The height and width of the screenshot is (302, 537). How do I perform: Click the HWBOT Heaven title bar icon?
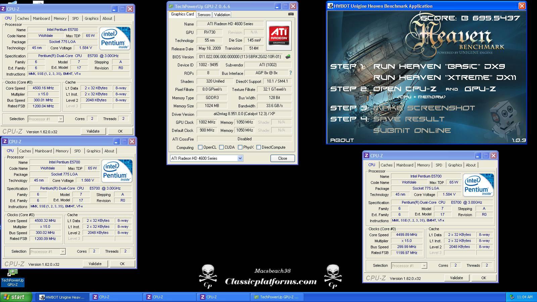pyautogui.click(x=331, y=6)
